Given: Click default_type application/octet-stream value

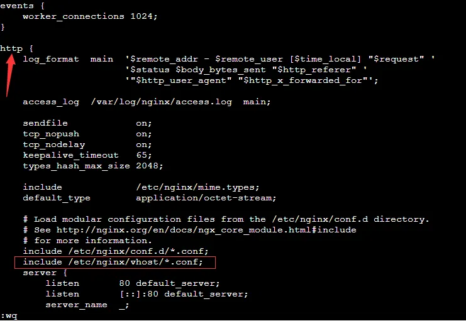Looking at the screenshot, I should pos(206,198).
